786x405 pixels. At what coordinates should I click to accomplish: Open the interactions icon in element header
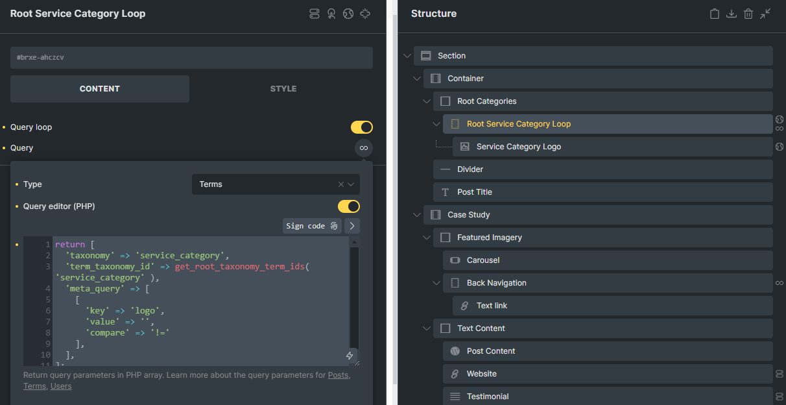coord(331,14)
